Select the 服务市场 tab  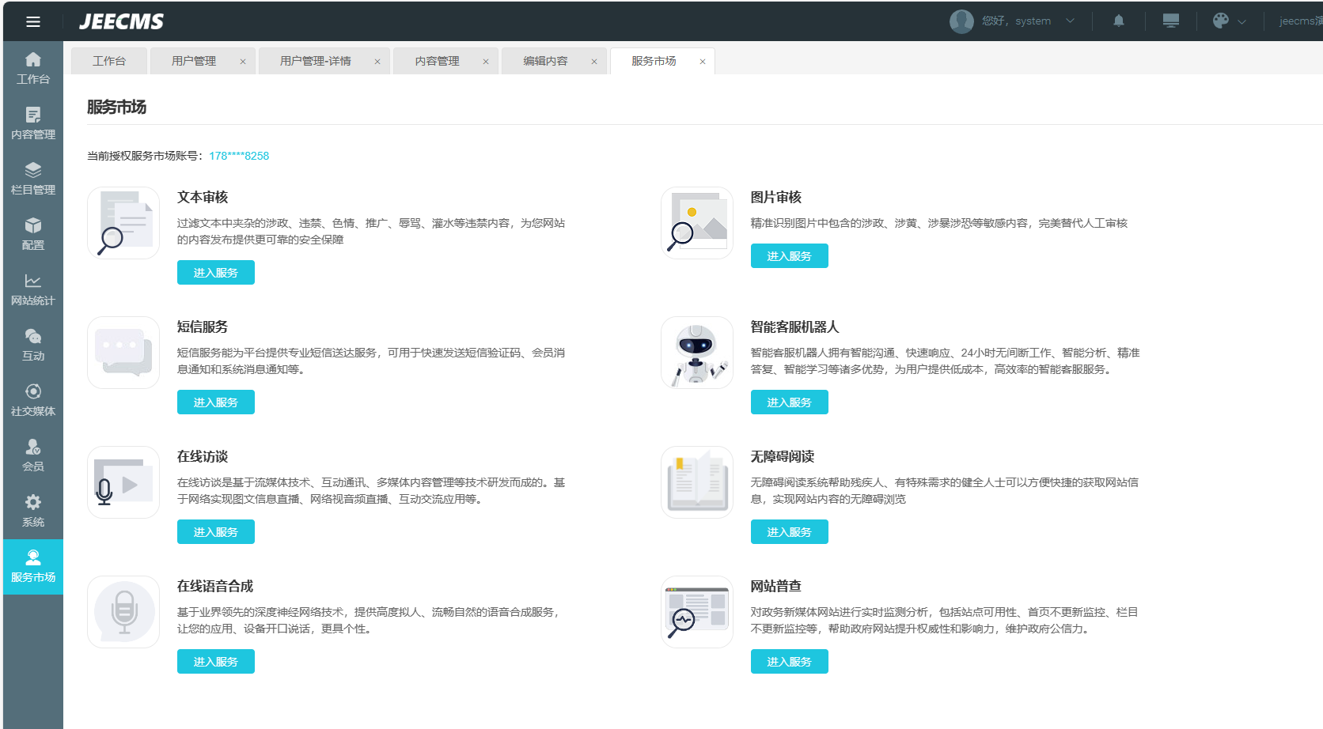point(654,61)
